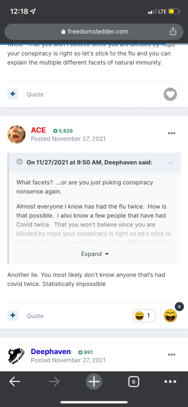Go back with browser back arrow
188x407 pixels.
[15, 382]
